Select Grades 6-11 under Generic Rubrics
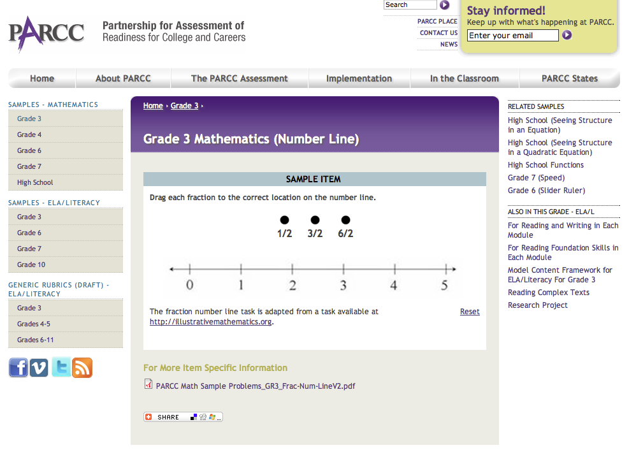Screen dimensions: 629x450 66,340
